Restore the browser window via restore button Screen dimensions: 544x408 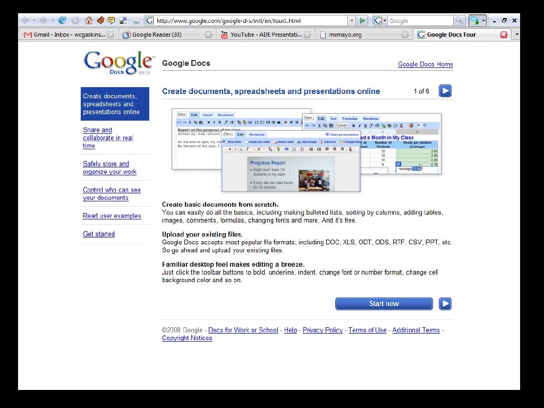505,21
